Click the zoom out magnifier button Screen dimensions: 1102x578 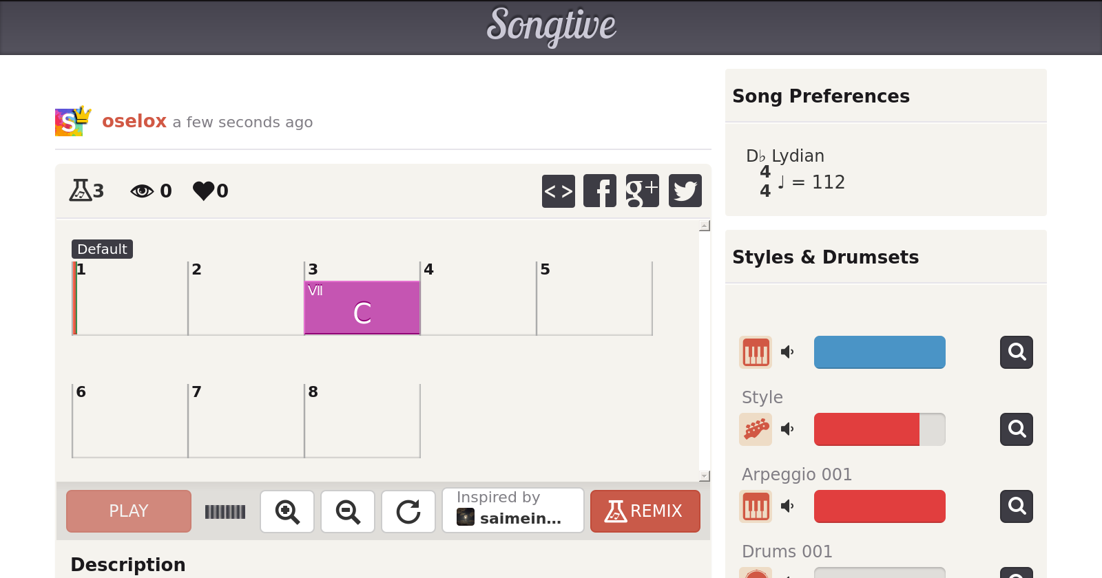click(x=348, y=511)
